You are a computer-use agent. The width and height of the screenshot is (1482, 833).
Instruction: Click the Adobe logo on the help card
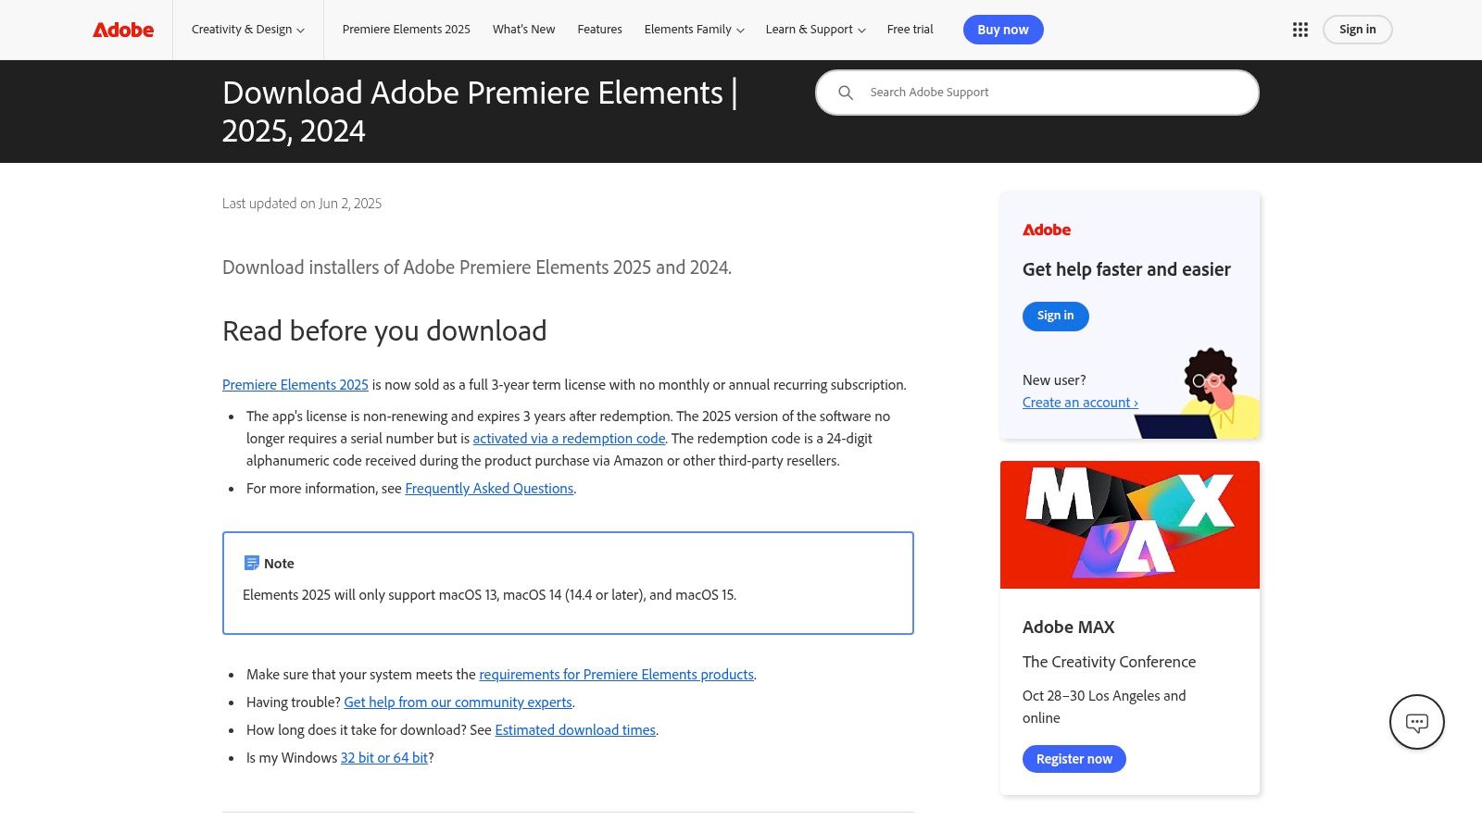[1046, 230]
